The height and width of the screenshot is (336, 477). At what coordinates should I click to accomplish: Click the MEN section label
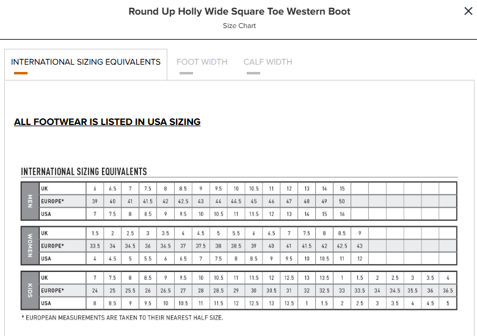coord(30,201)
